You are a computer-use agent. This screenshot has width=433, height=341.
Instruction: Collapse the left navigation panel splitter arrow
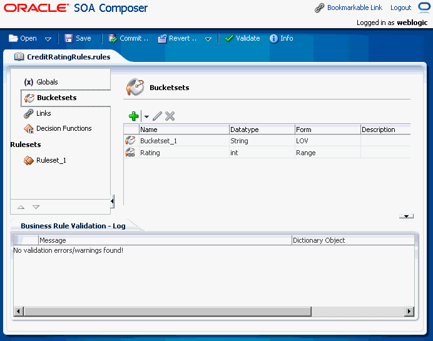point(112,201)
